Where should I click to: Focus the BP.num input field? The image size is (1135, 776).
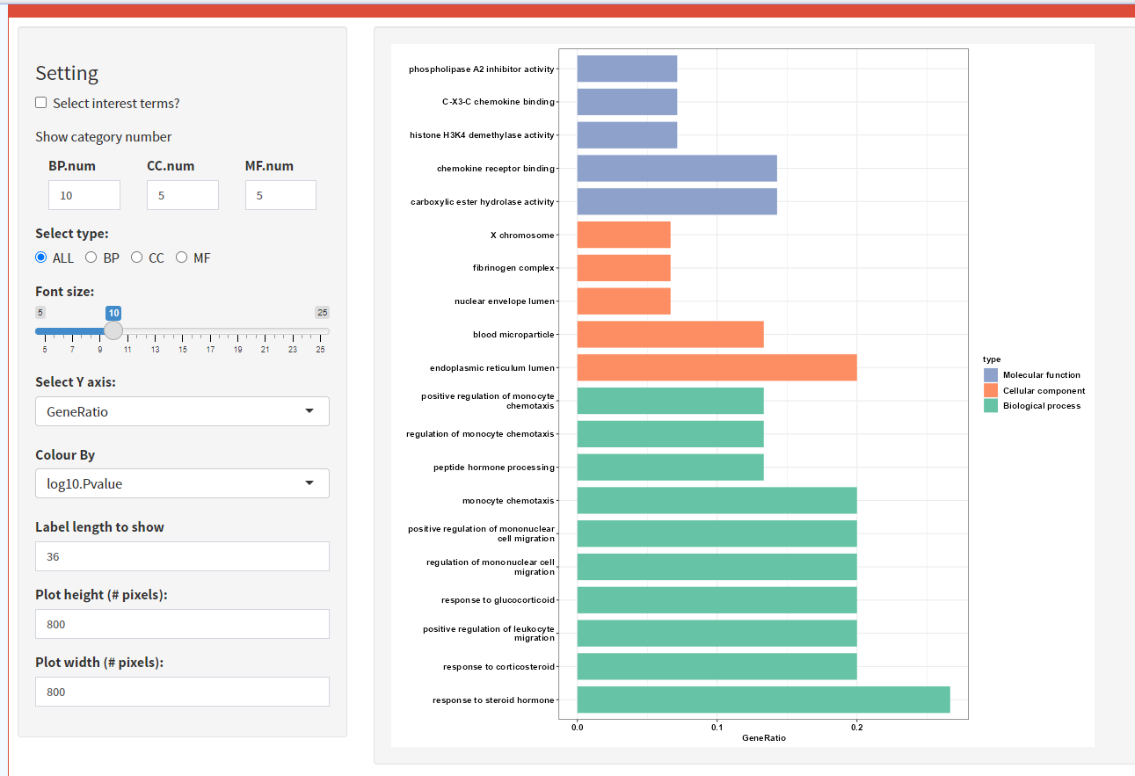(84, 195)
